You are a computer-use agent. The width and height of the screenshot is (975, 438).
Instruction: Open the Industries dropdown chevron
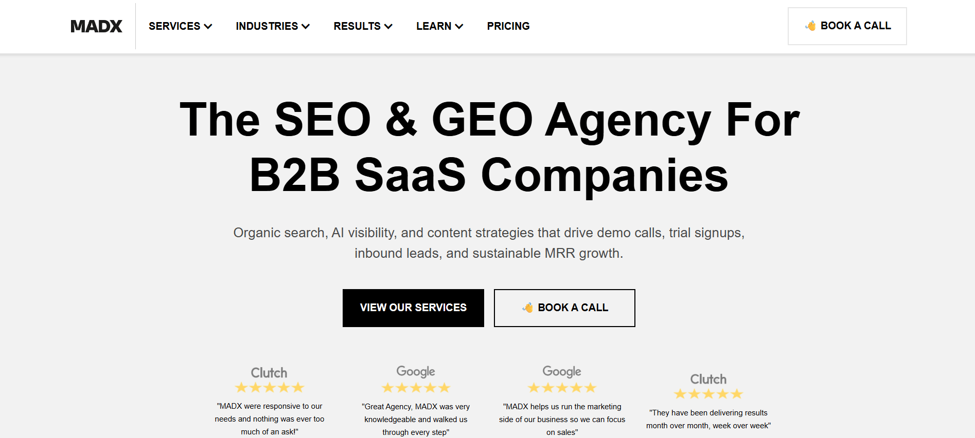[306, 26]
